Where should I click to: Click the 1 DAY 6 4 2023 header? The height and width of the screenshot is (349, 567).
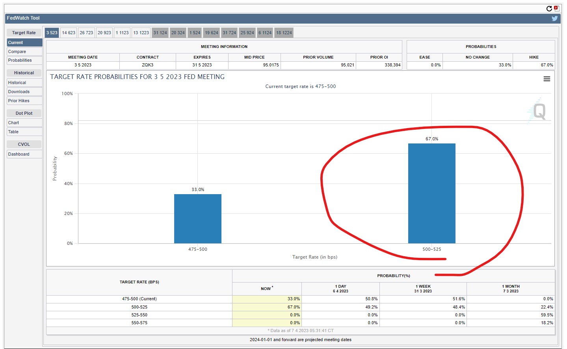tap(340, 288)
